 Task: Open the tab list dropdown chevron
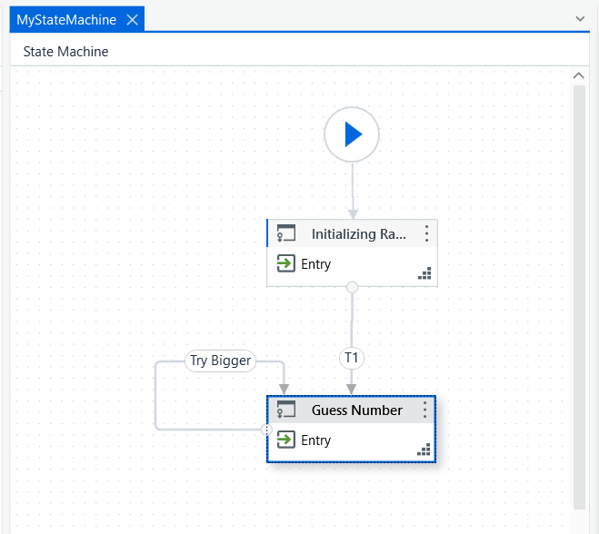[580, 19]
